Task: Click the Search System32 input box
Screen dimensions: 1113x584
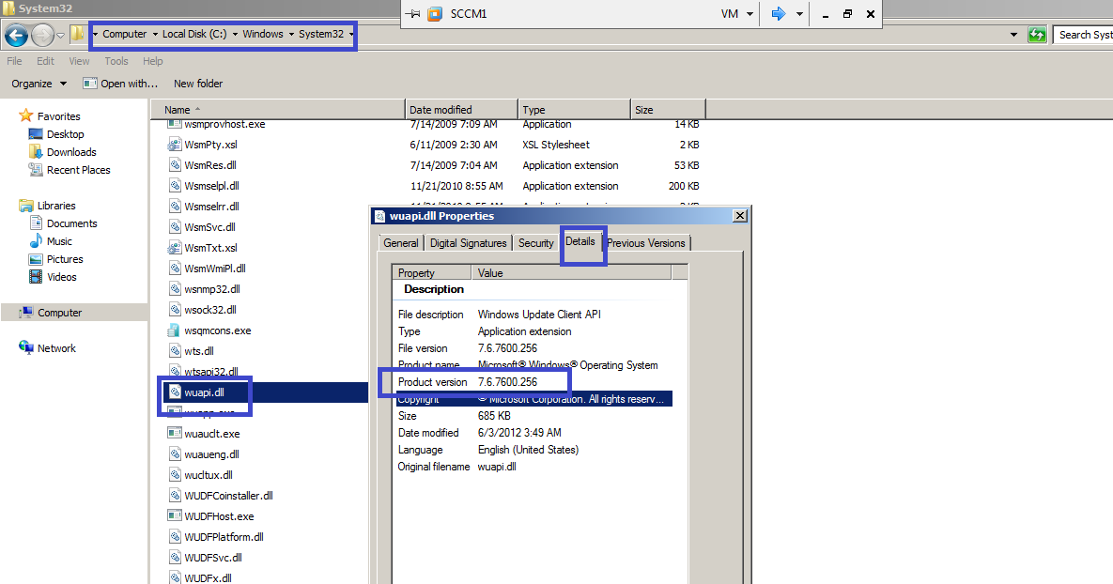Action: (x=1083, y=34)
